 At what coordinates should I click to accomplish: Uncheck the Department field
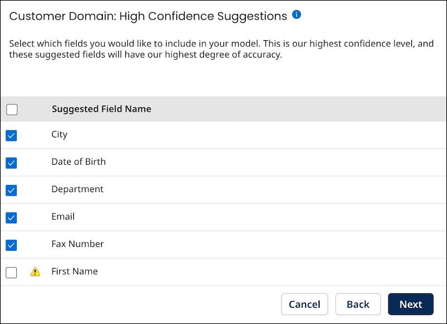[x=11, y=190]
